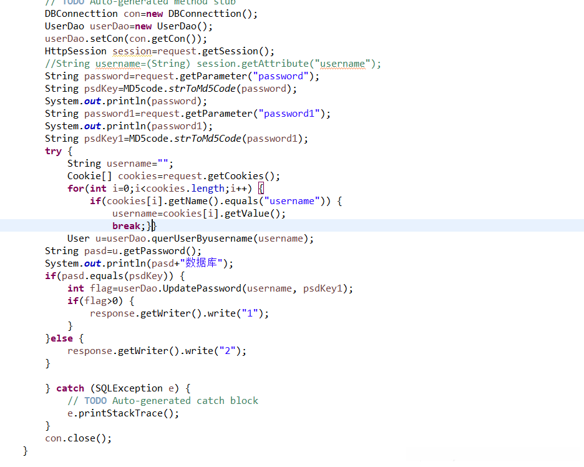Click the 'Cookie[] cookies=request.getCookies();' line
Screen dimensions: 584x467
(x=173, y=176)
